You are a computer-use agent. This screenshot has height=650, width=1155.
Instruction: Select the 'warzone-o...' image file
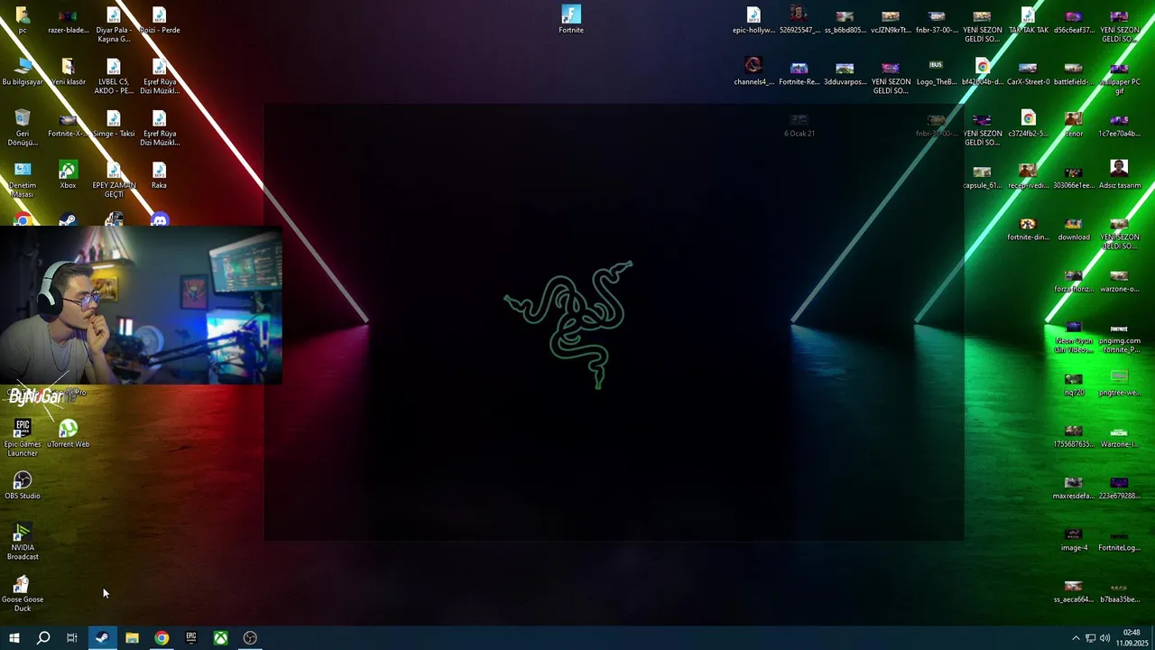click(x=1119, y=280)
